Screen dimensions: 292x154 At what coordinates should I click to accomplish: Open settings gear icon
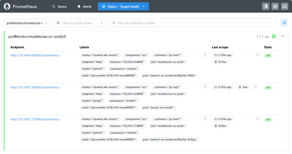tap(275, 6)
